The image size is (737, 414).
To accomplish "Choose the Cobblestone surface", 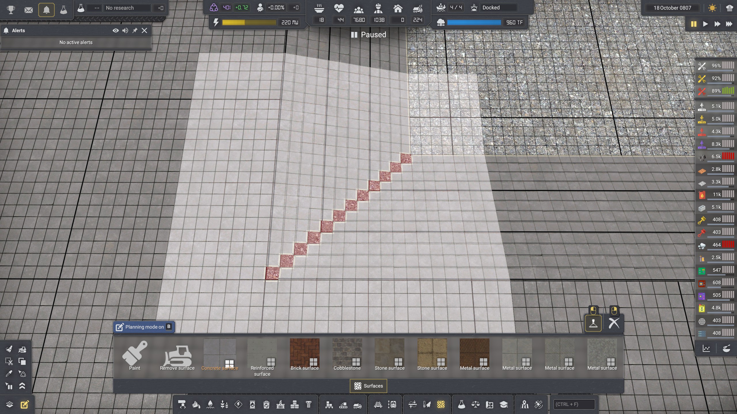I will click(x=347, y=355).
